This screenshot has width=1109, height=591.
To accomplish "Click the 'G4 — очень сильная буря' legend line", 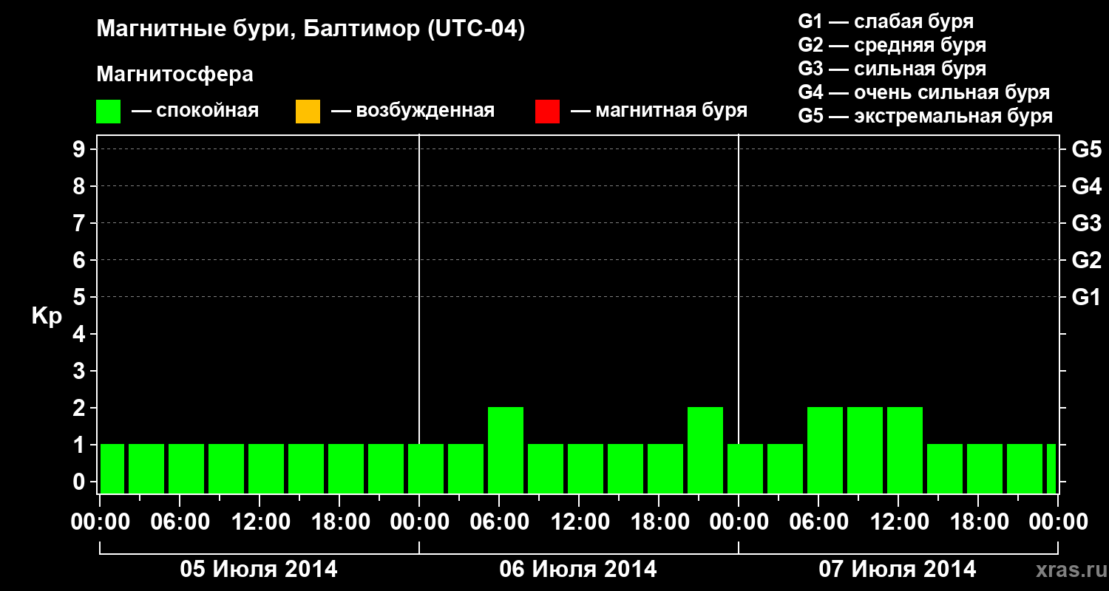I will [924, 92].
